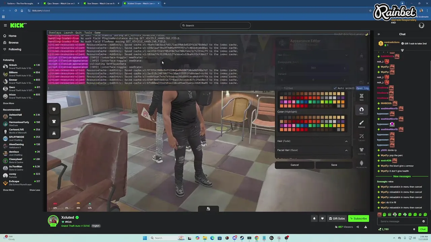Toggle stream notification bell
Viewport: 431px width, 242px height.
pyautogui.click(x=314, y=218)
